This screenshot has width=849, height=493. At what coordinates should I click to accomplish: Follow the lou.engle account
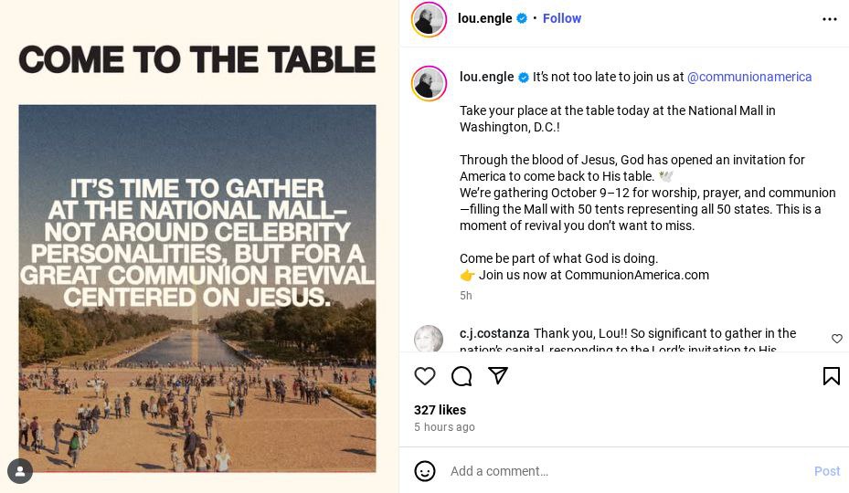click(561, 18)
